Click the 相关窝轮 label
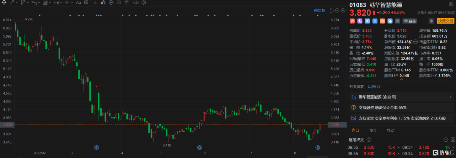Viewport: 456px width, 158px height. [357, 87]
